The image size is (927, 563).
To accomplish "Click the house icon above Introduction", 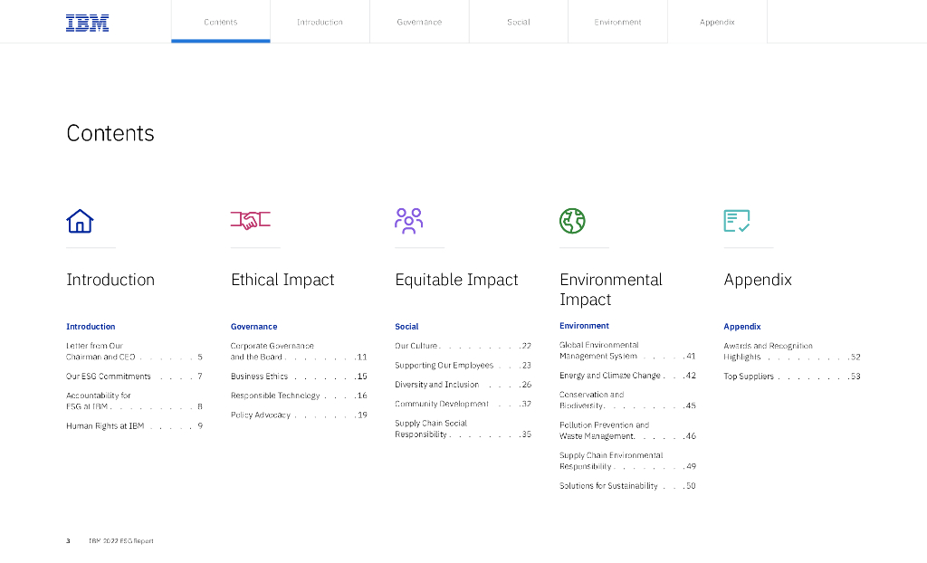I will [x=80, y=221].
